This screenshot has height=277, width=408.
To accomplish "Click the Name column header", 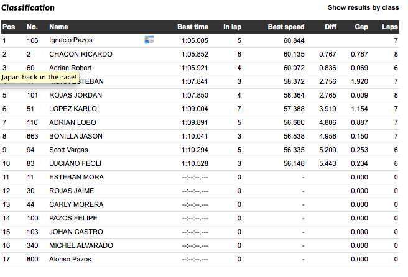I will (58, 27).
